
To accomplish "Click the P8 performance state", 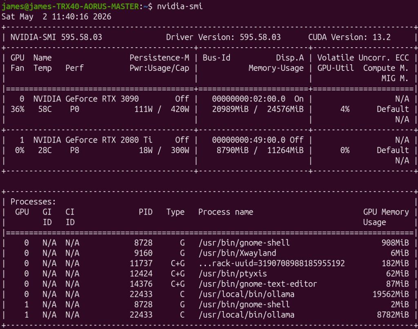I will (75, 151).
